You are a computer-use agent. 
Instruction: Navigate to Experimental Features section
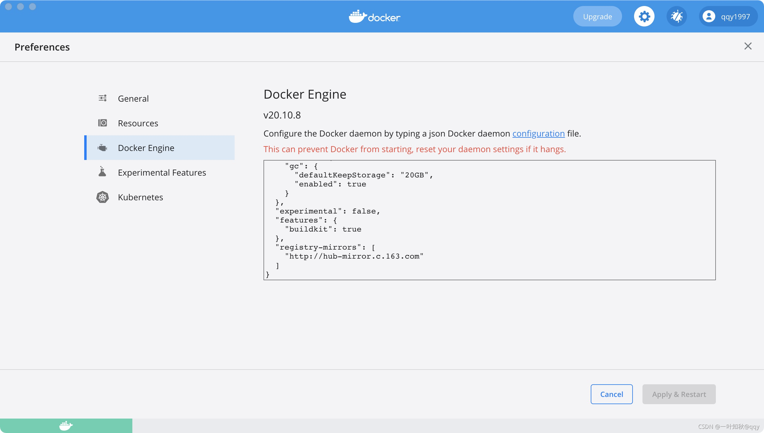tap(162, 172)
